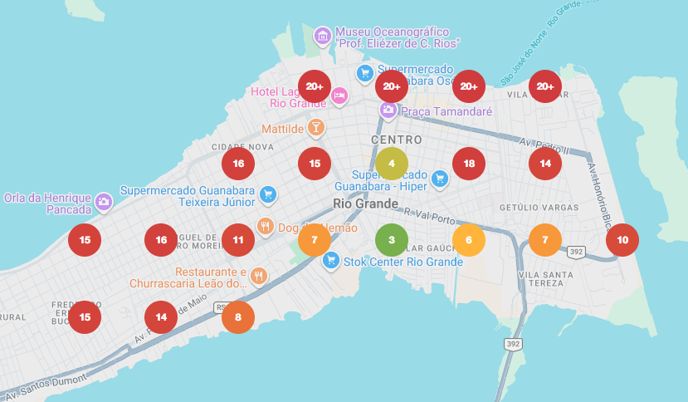Viewport: 688px width, 402px height.
Task: Select the Dog do Alemão restaurant pin
Action: (265, 227)
